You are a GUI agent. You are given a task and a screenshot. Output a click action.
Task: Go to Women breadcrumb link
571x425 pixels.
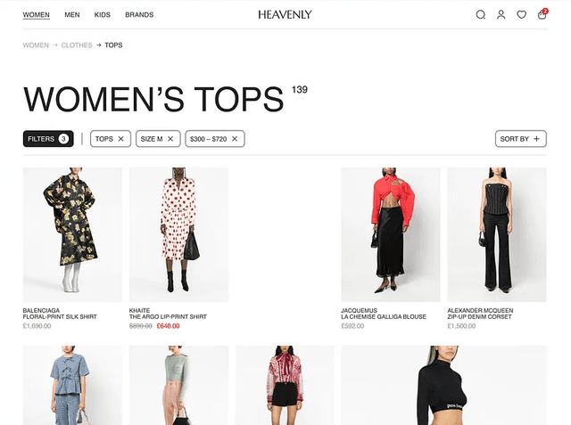[36, 45]
